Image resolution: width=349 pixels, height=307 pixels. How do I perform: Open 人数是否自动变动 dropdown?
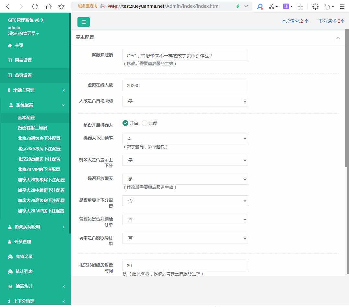click(185, 101)
